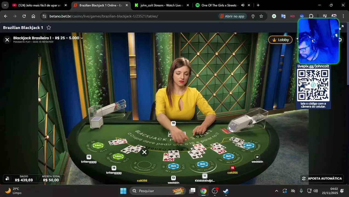Click the Pesquisar taskbar search box
The width and height of the screenshot is (349, 197).
coord(158,191)
